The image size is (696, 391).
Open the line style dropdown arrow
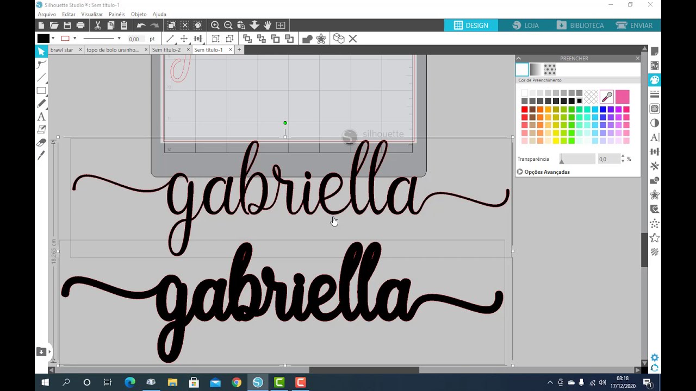(x=119, y=39)
